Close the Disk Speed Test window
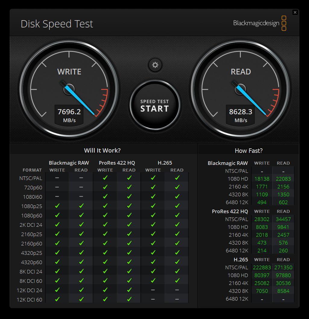 (295, 12)
